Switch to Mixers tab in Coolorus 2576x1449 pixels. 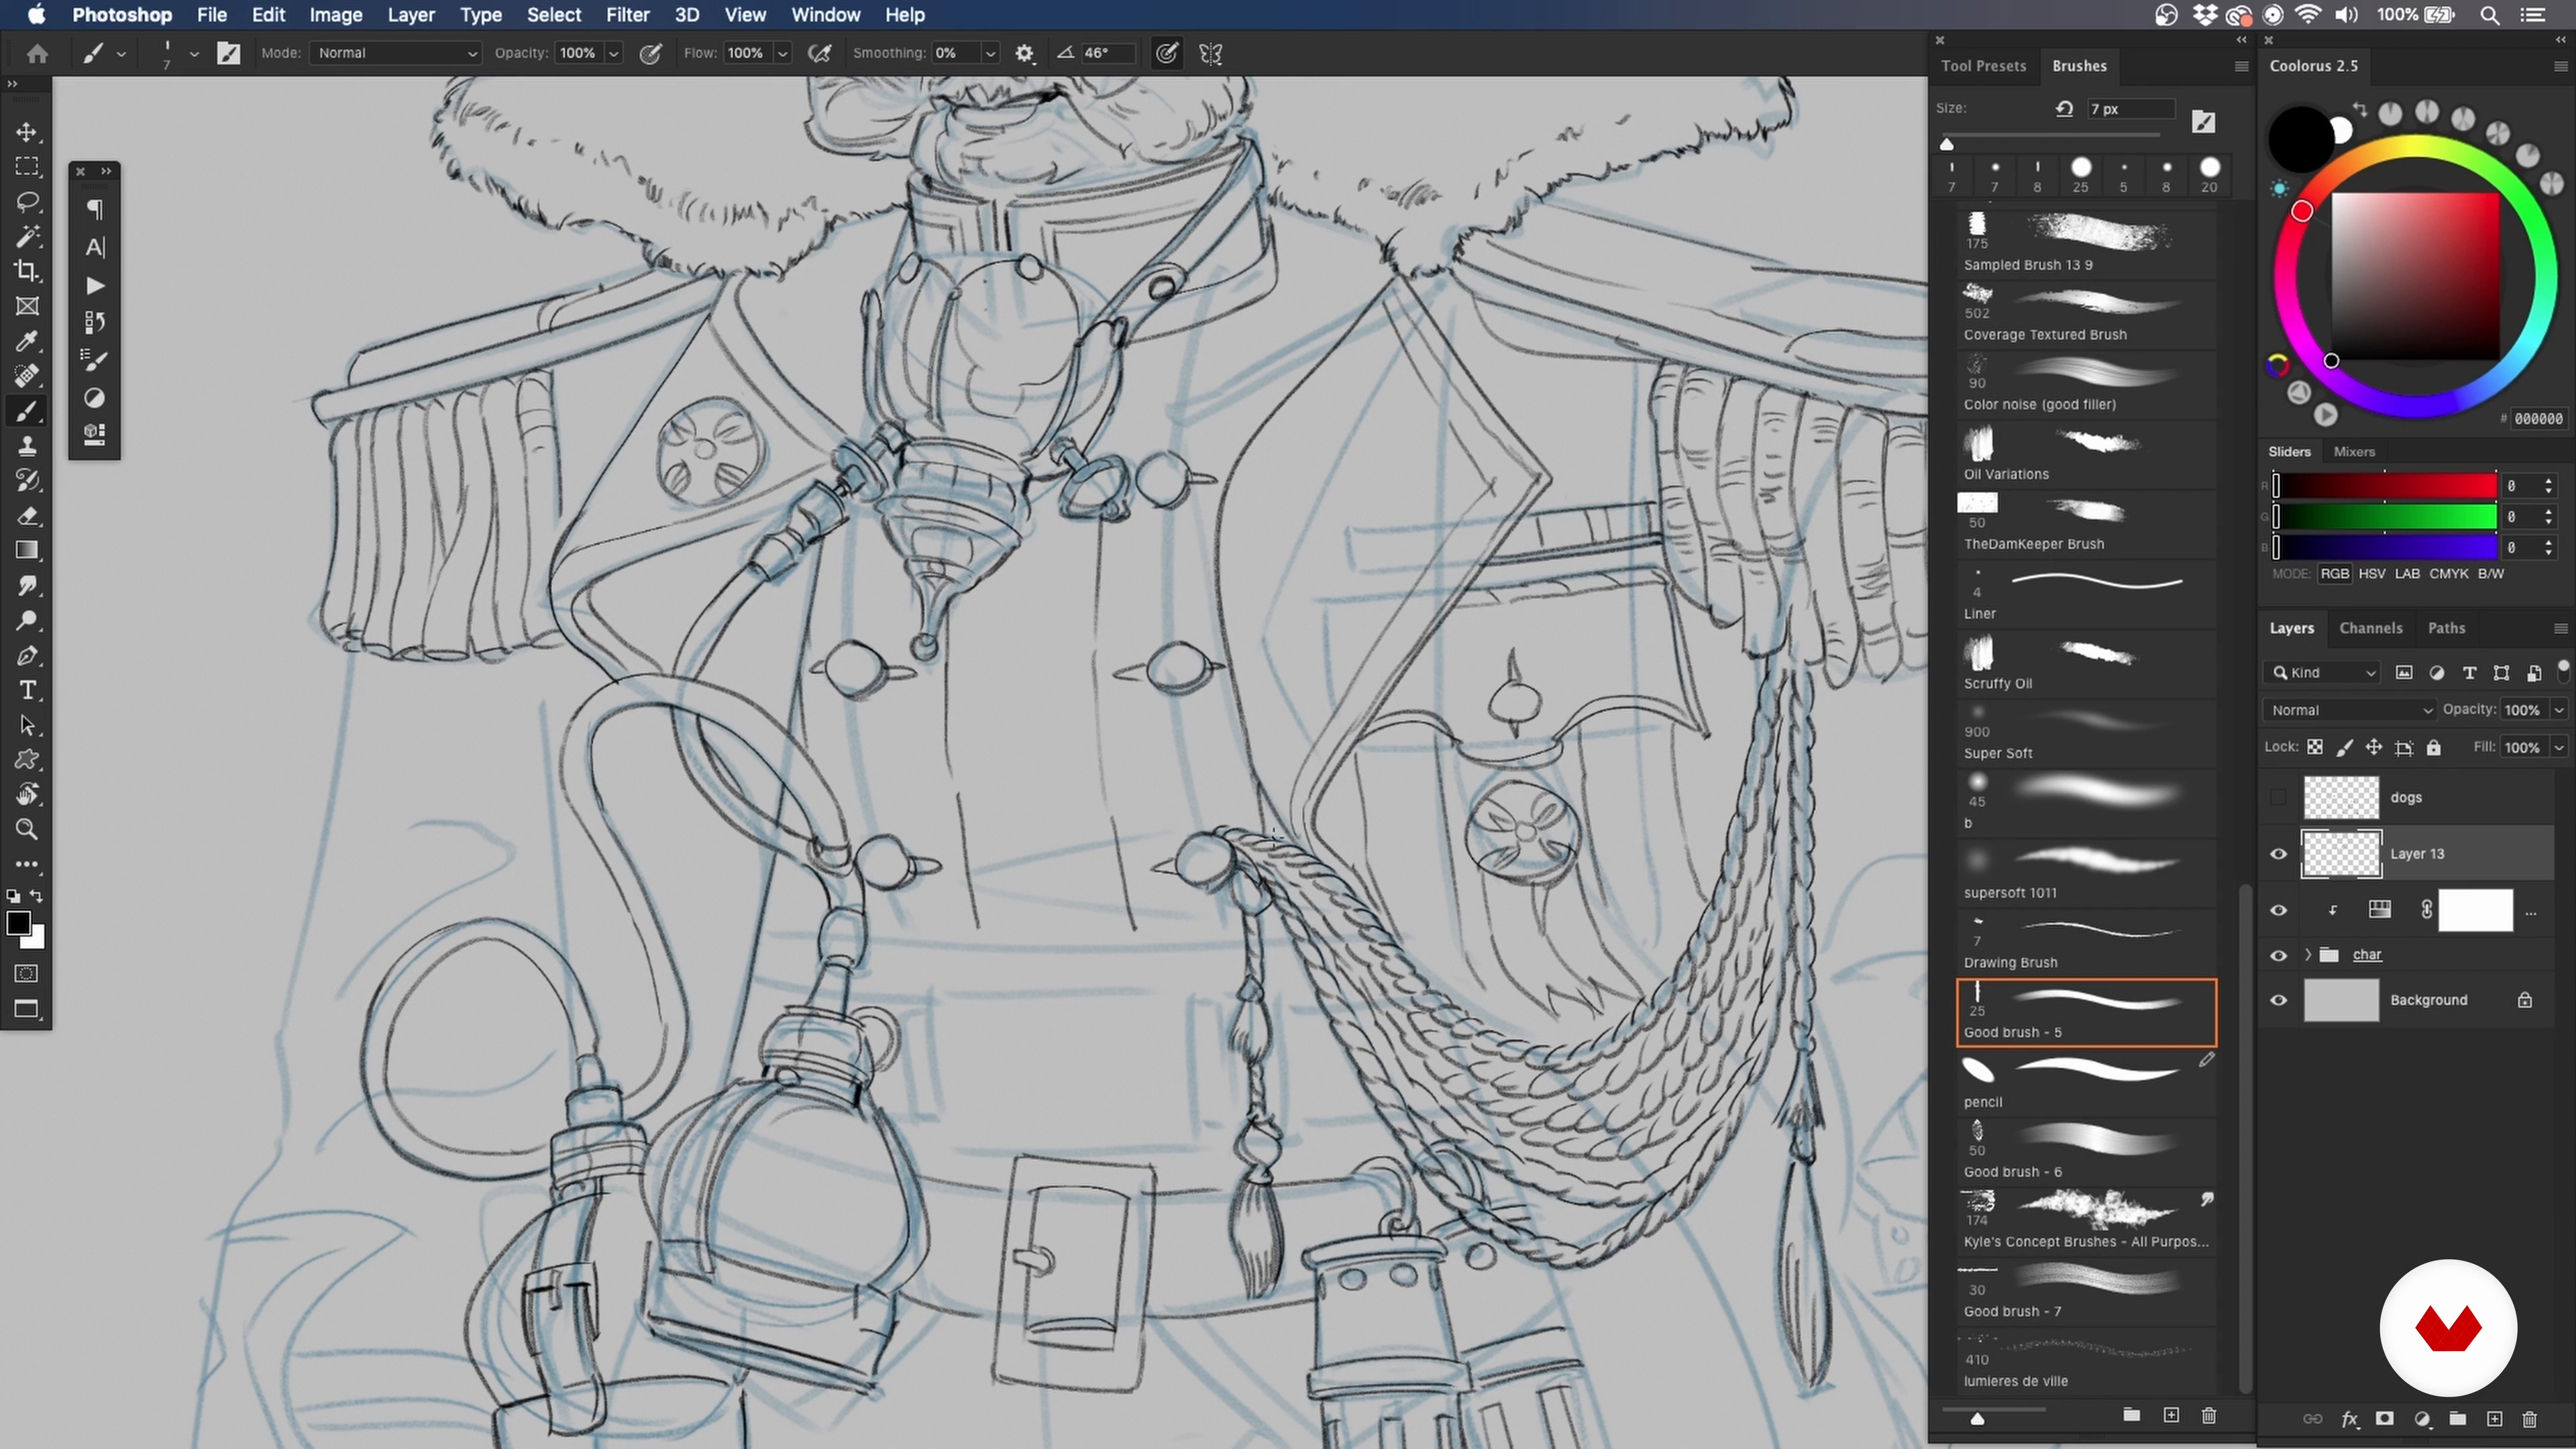tap(2354, 452)
